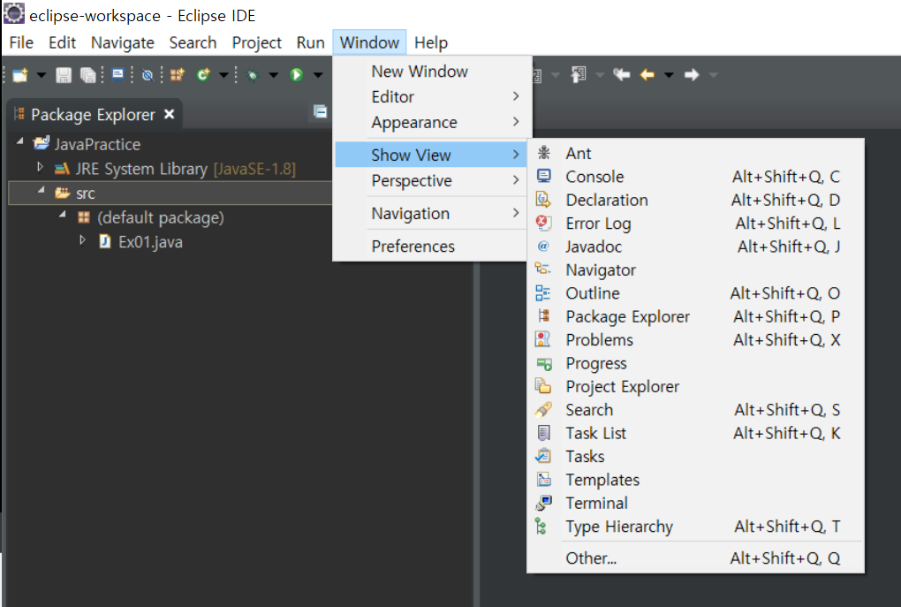Viewport: 901px width, 607px height.
Task: Show the Outline view
Action: click(x=695, y=293)
